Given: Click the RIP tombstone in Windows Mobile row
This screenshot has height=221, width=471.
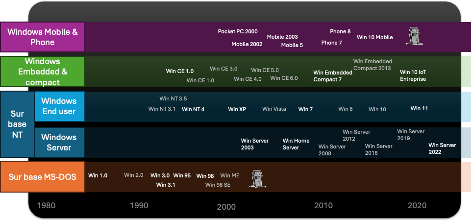Looking at the screenshot, I should coord(415,36).
